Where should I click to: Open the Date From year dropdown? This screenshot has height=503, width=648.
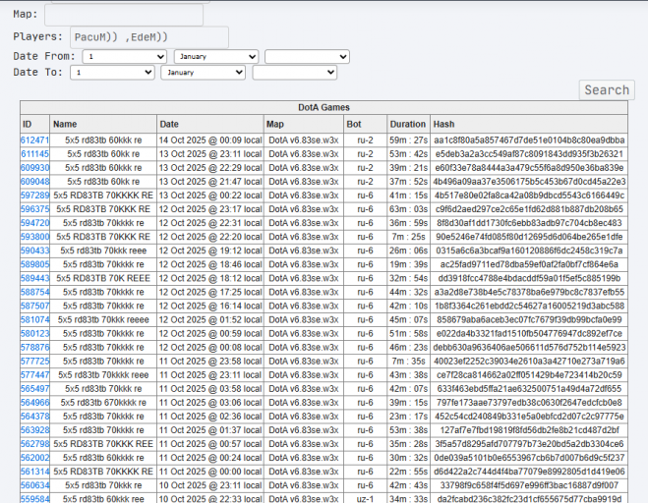click(307, 57)
